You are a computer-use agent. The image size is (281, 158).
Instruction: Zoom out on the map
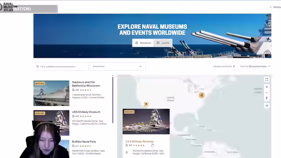pyautogui.click(x=267, y=93)
